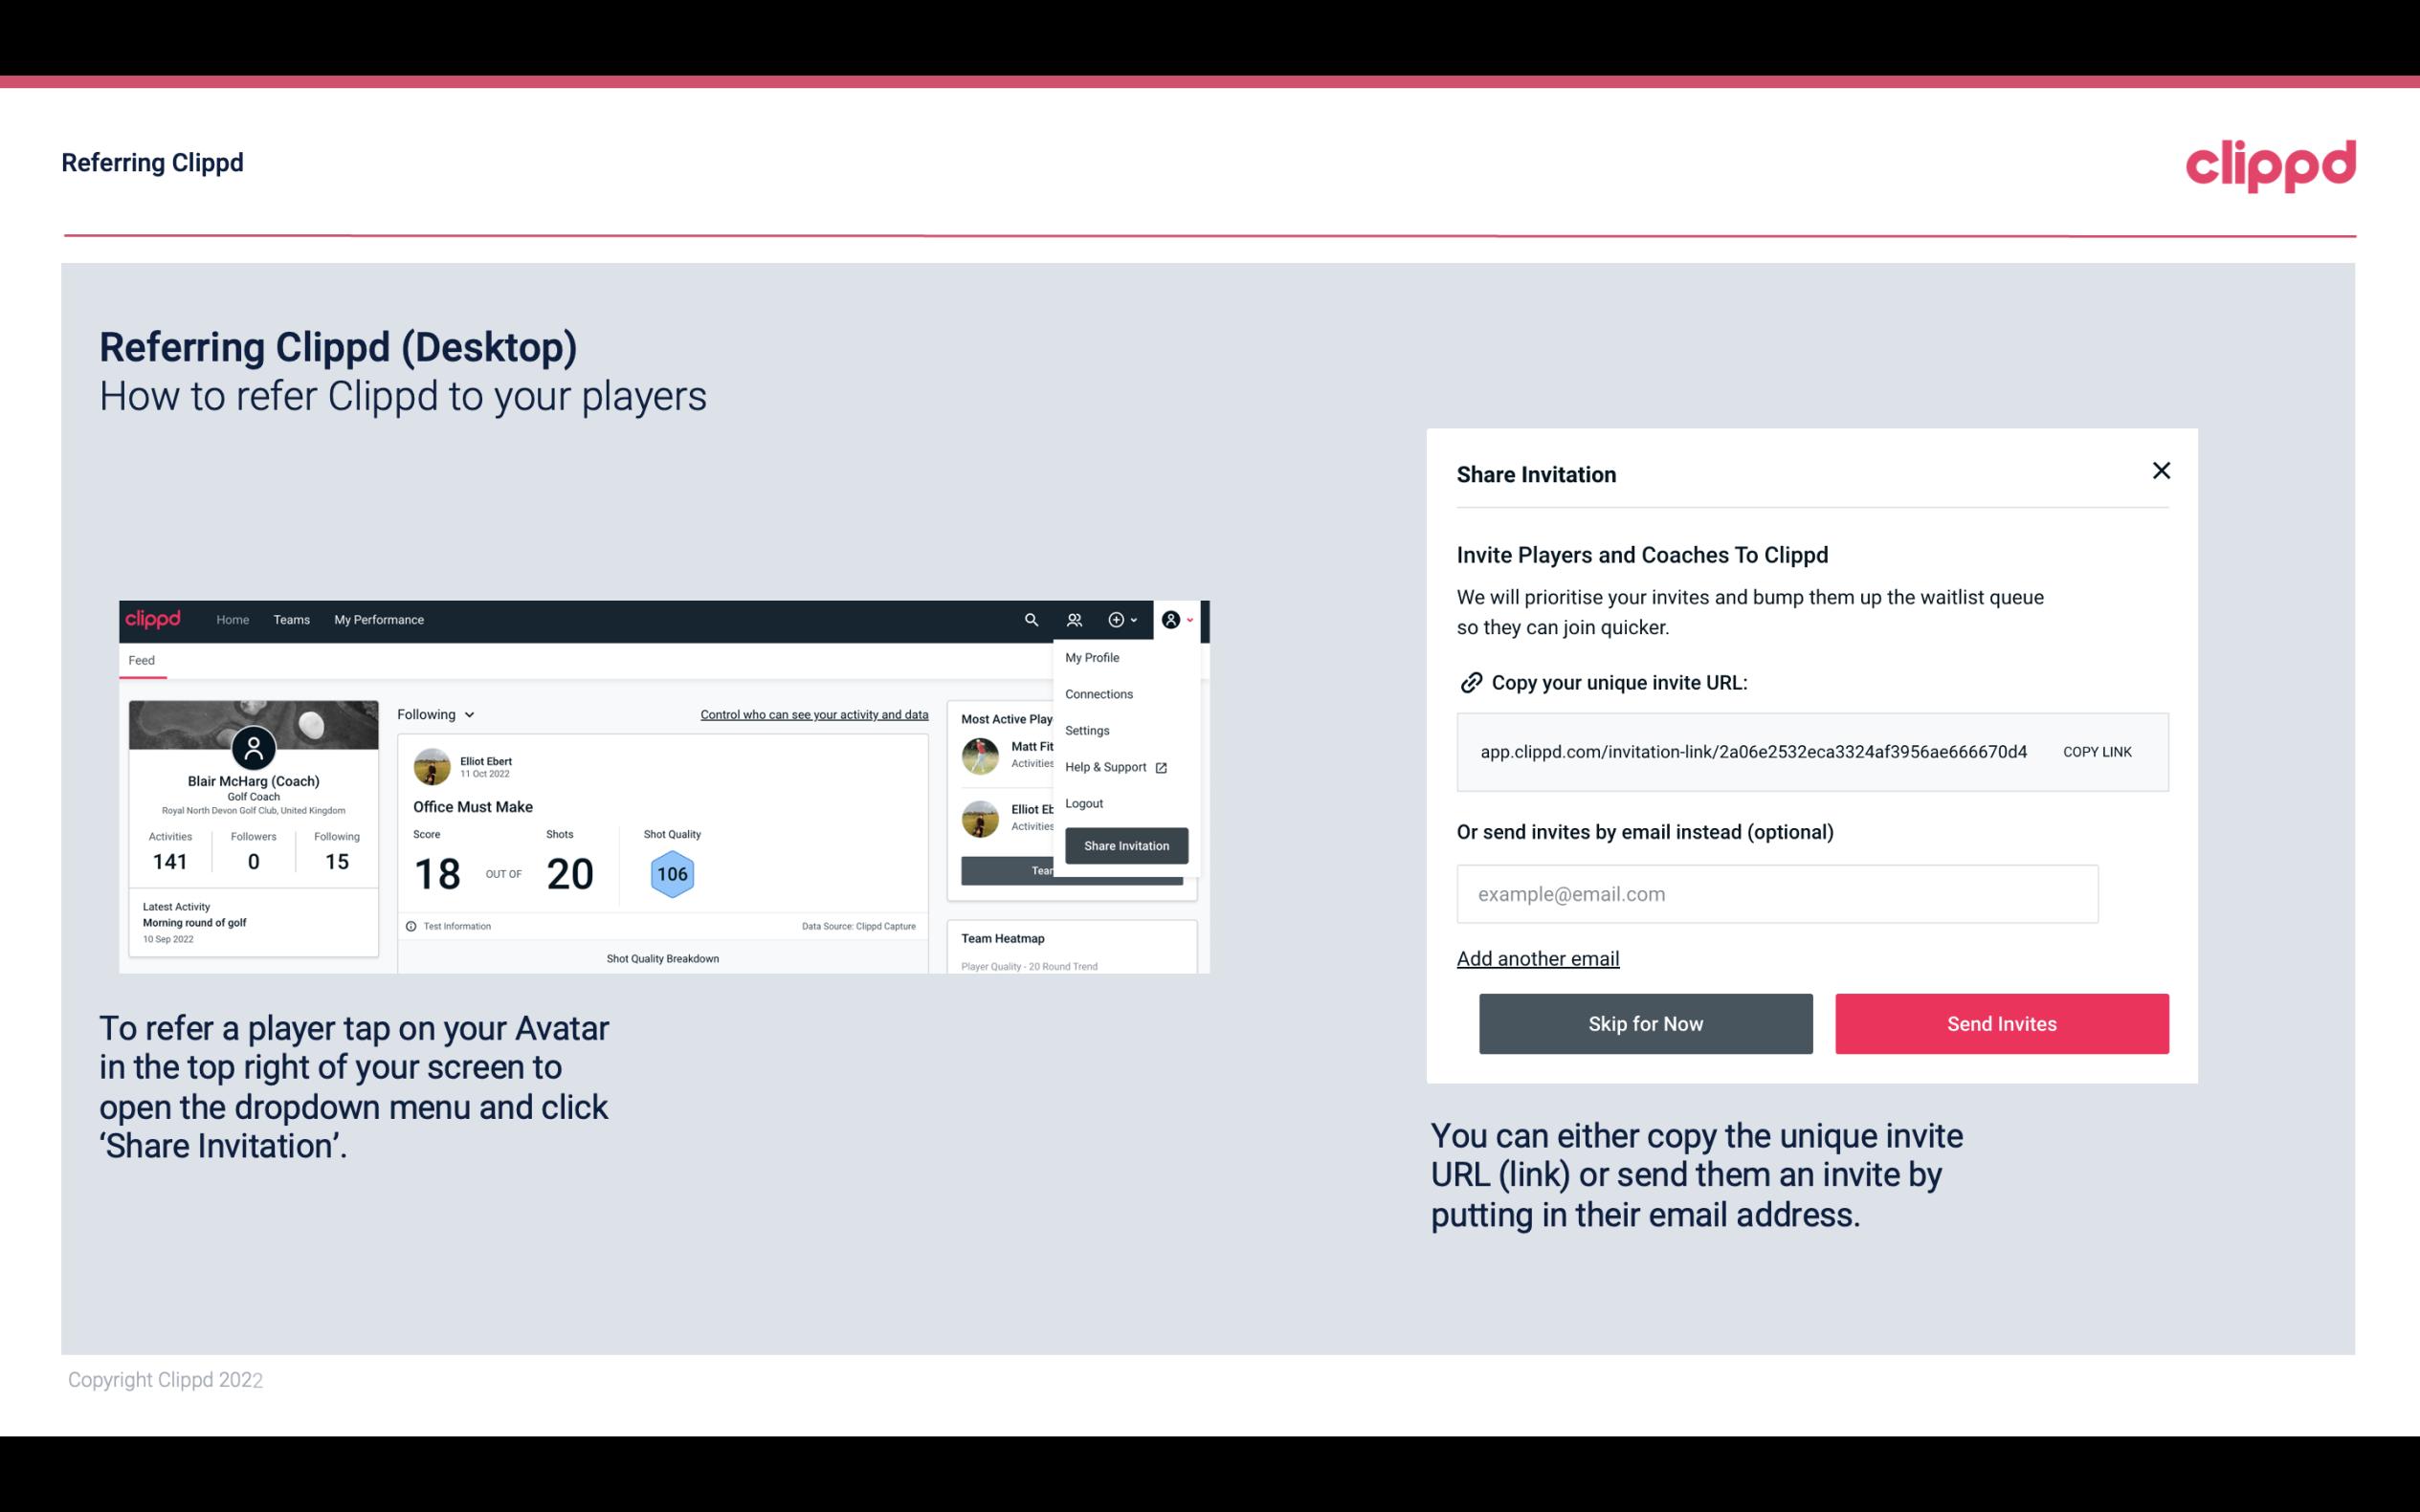The image size is (2420, 1512).
Task: Select the 'My Performance' tab in navigation
Action: pos(376,620)
